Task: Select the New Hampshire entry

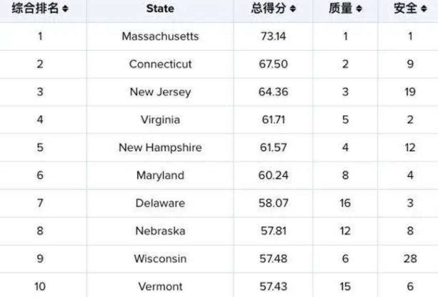Action: pyautogui.click(x=160, y=148)
